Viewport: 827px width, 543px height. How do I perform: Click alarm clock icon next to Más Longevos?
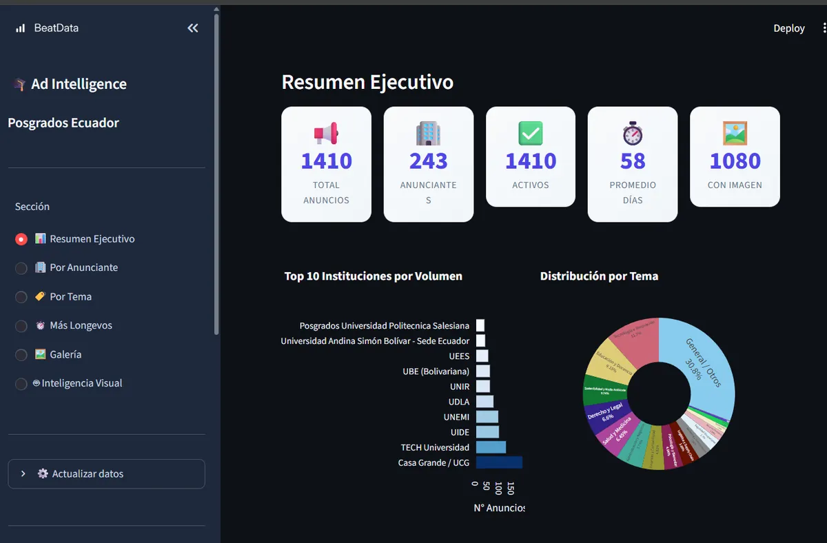[41, 325]
